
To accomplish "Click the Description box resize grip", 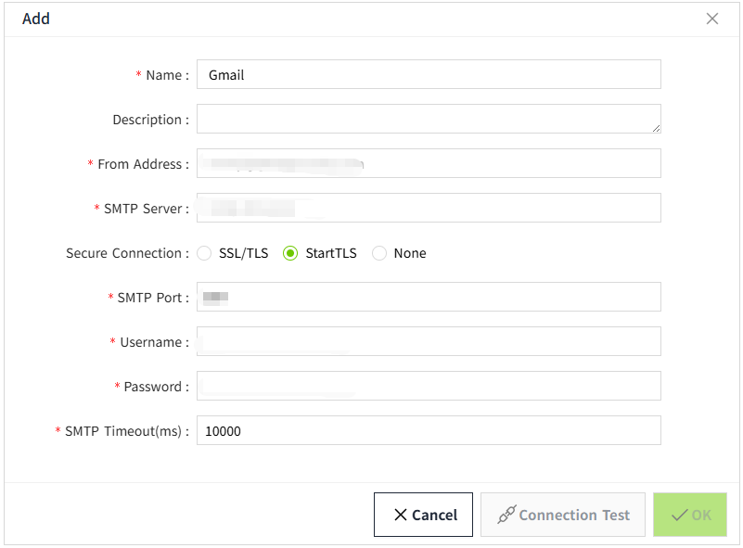I will click(x=656, y=128).
